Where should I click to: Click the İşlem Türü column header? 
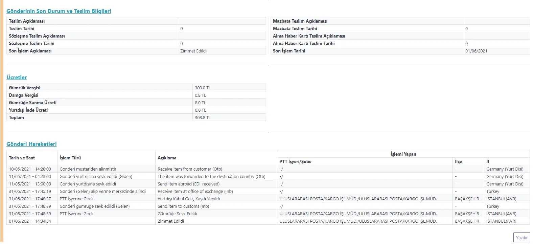click(x=70, y=158)
